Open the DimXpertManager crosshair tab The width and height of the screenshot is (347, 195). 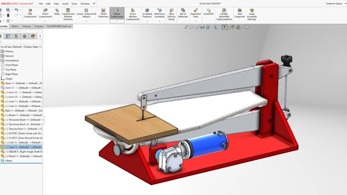(24, 36)
